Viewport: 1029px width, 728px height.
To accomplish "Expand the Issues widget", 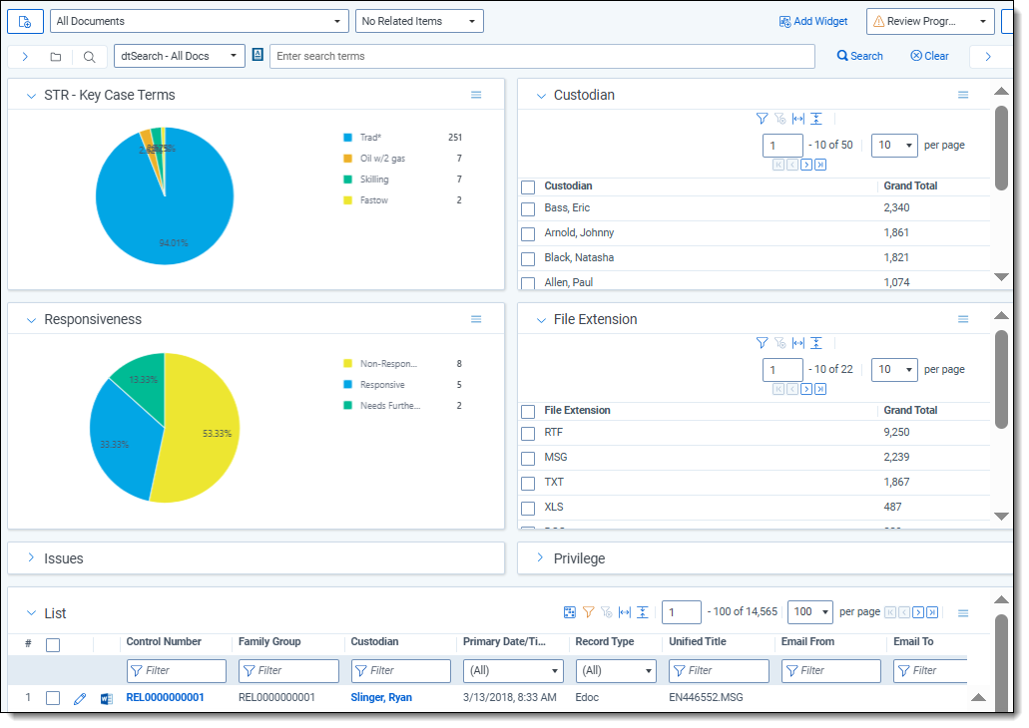I will (x=31, y=558).
